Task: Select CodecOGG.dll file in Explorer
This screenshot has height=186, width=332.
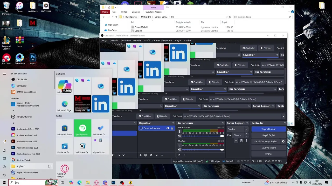Action: [x=141, y=27]
